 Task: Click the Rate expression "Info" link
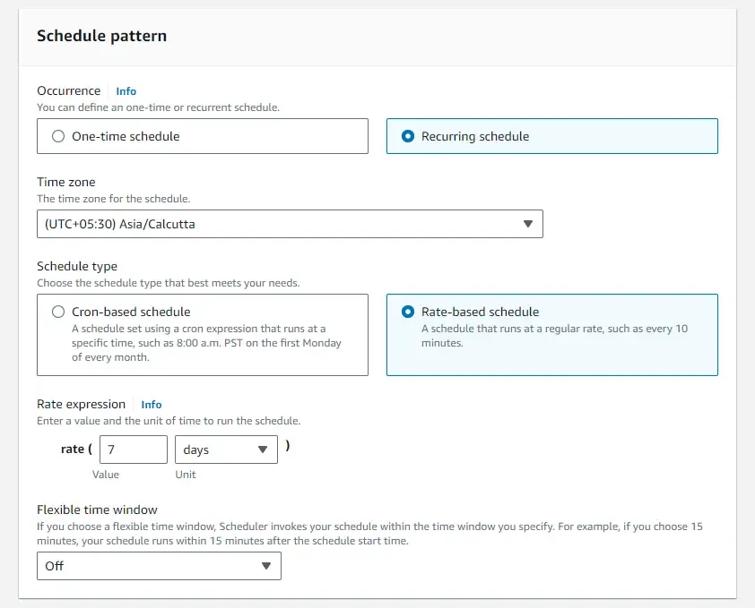tap(151, 404)
